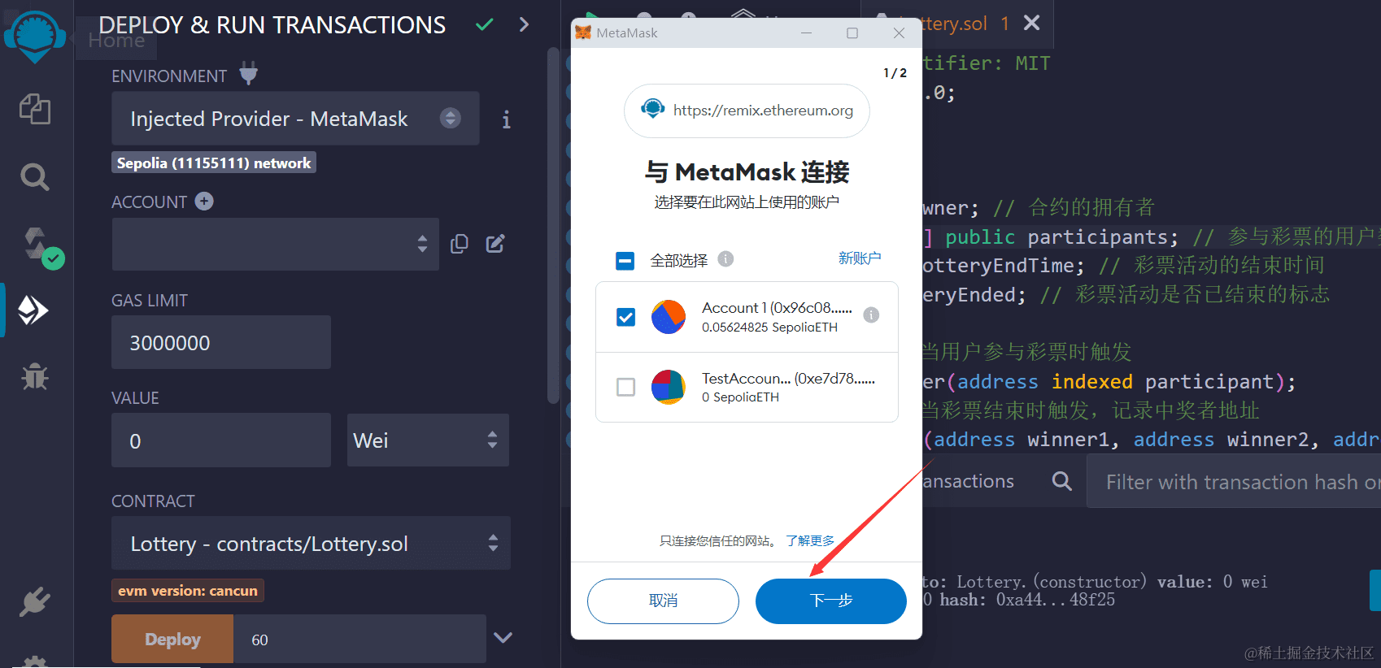Open the Injected Provider - MetaMask environment dropdown
This screenshot has width=1381, height=668.
[295, 119]
